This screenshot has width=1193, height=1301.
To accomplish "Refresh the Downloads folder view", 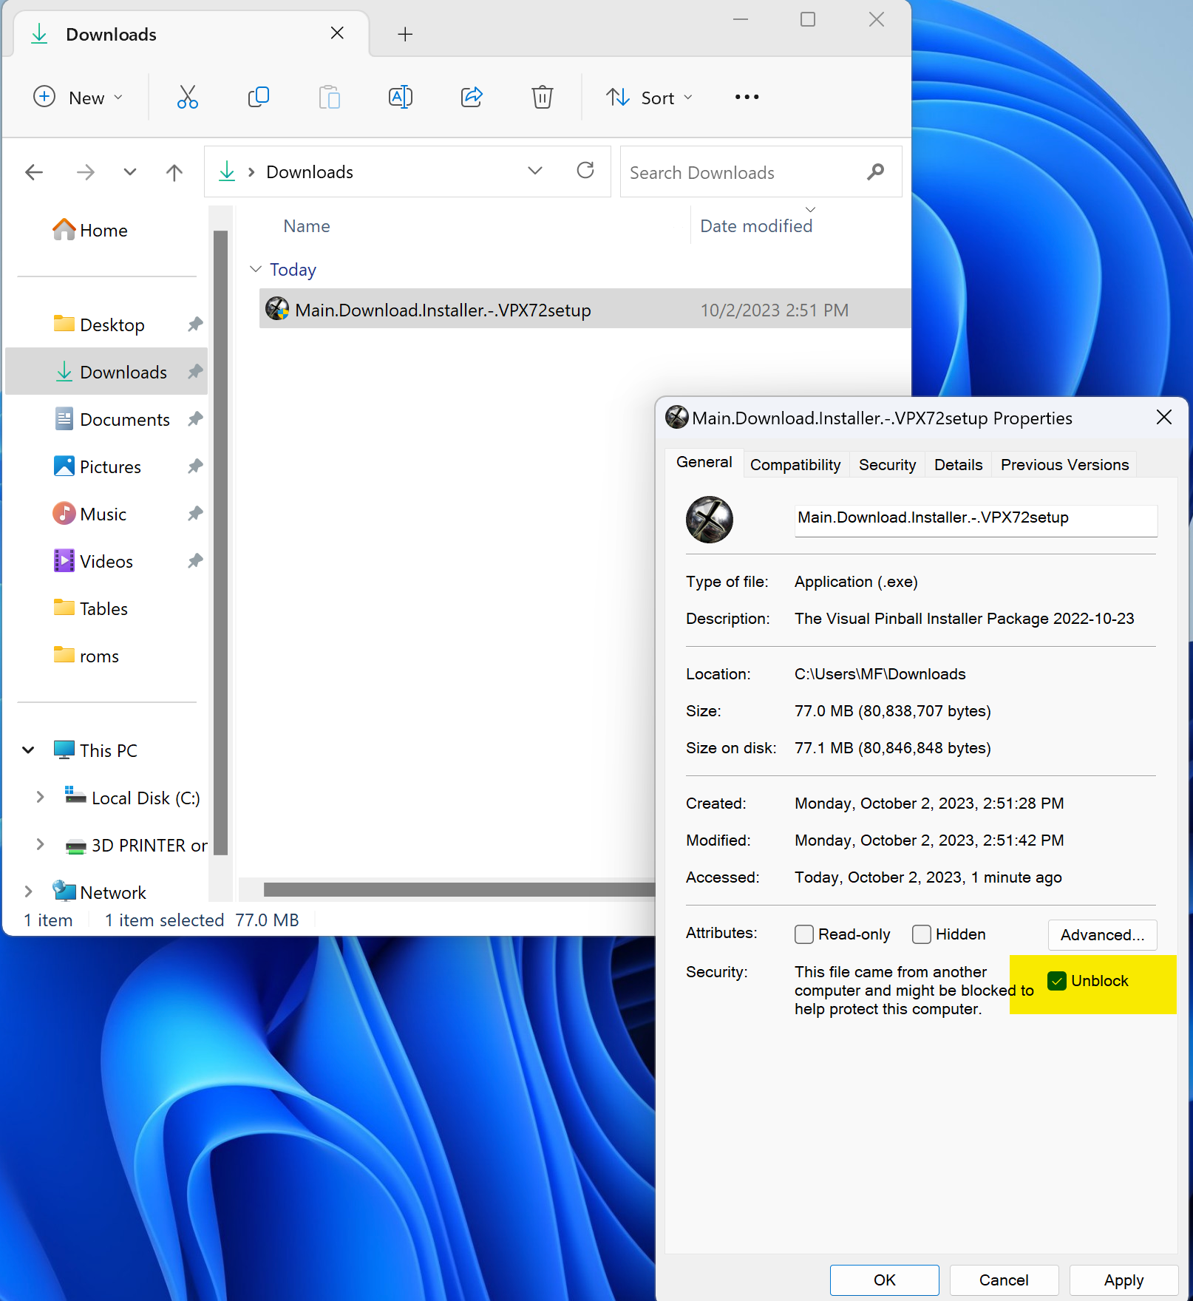I will pos(585,171).
